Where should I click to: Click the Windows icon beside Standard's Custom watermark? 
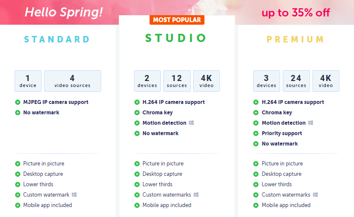74,194
